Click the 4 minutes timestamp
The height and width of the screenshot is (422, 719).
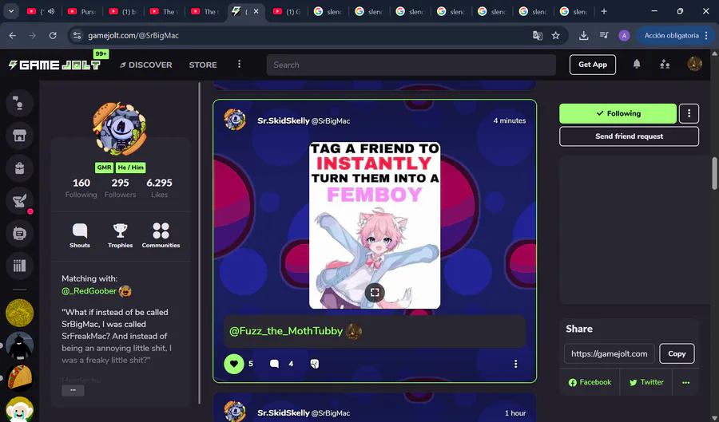tap(510, 120)
